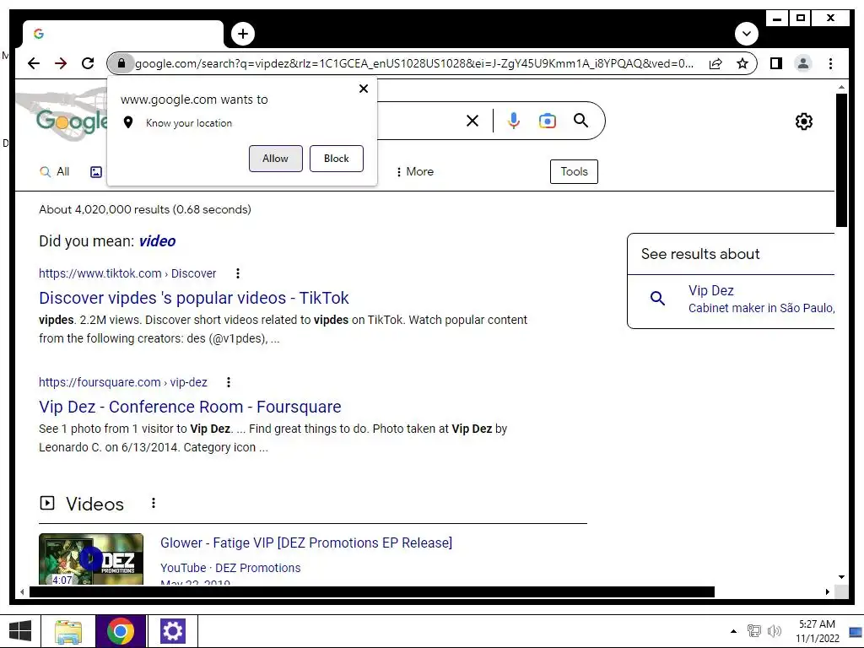Screen dimensions: 864x648
Task: Select the All results tab
Action: click(55, 172)
